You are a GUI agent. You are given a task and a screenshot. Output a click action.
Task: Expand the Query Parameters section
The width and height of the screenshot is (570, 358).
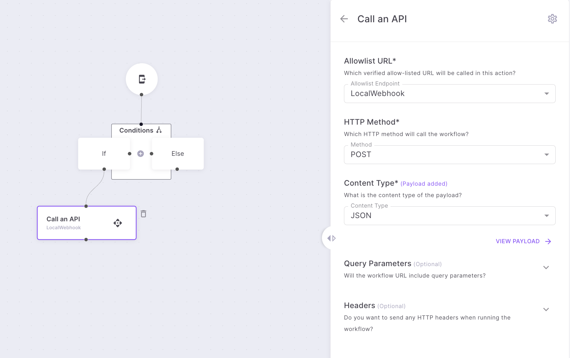point(546,268)
